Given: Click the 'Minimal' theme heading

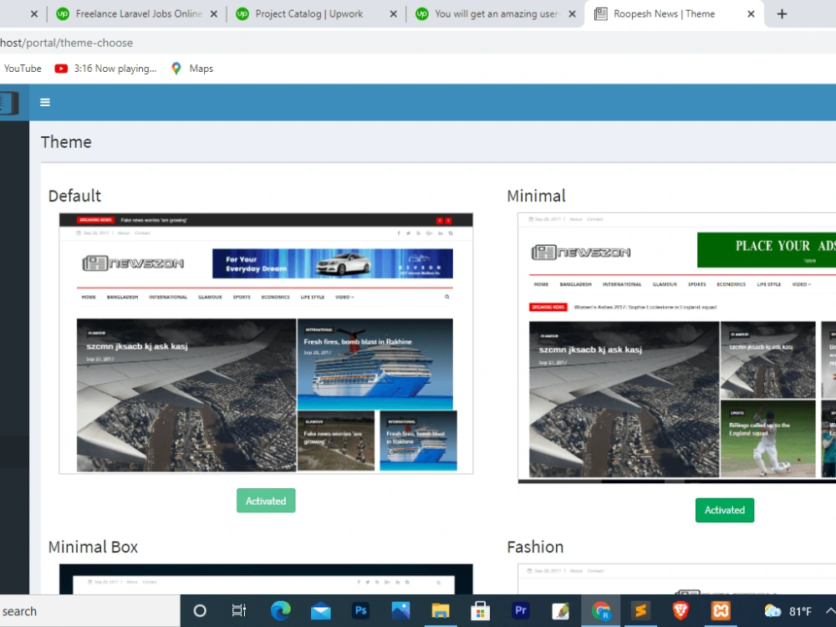Looking at the screenshot, I should coord(536,196).
